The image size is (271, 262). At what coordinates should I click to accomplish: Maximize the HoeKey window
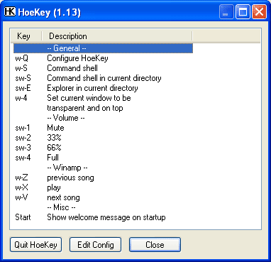click(x=243, y=12)
